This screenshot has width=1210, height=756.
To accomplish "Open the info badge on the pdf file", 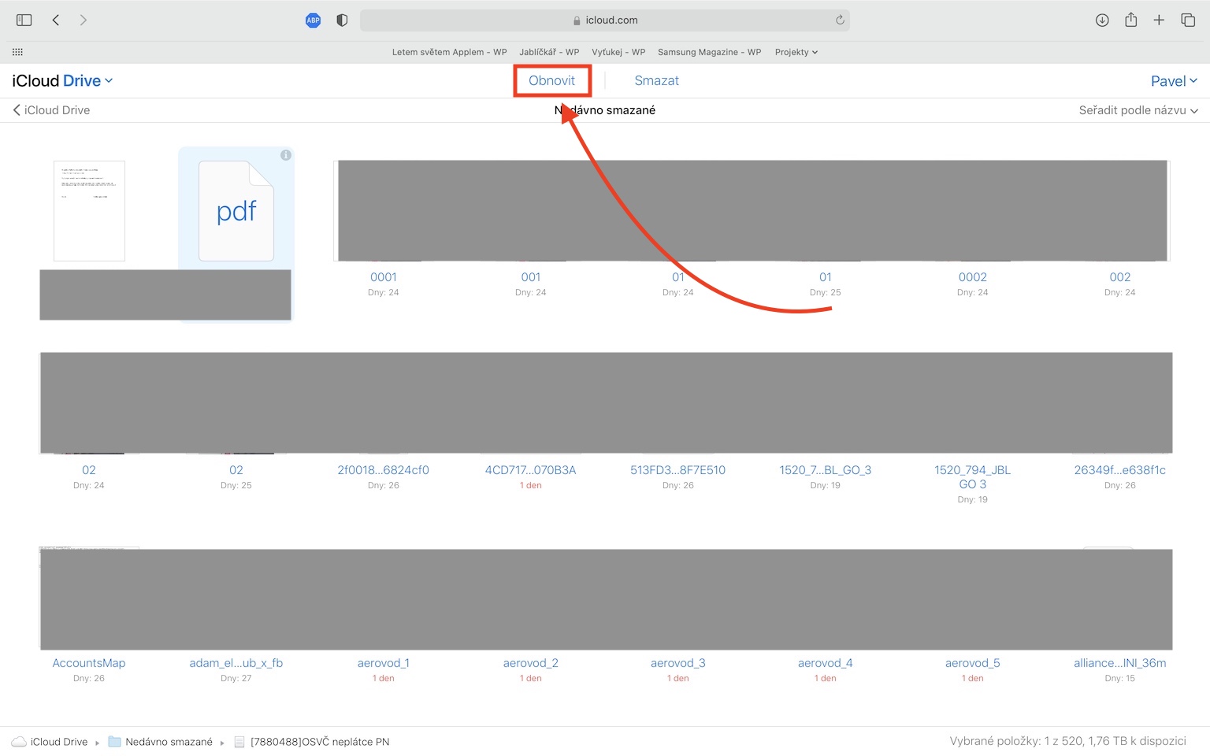I will point(286,155).
